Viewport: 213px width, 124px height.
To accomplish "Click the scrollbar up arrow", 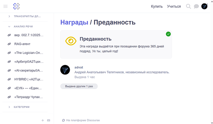I will (212, 1).
